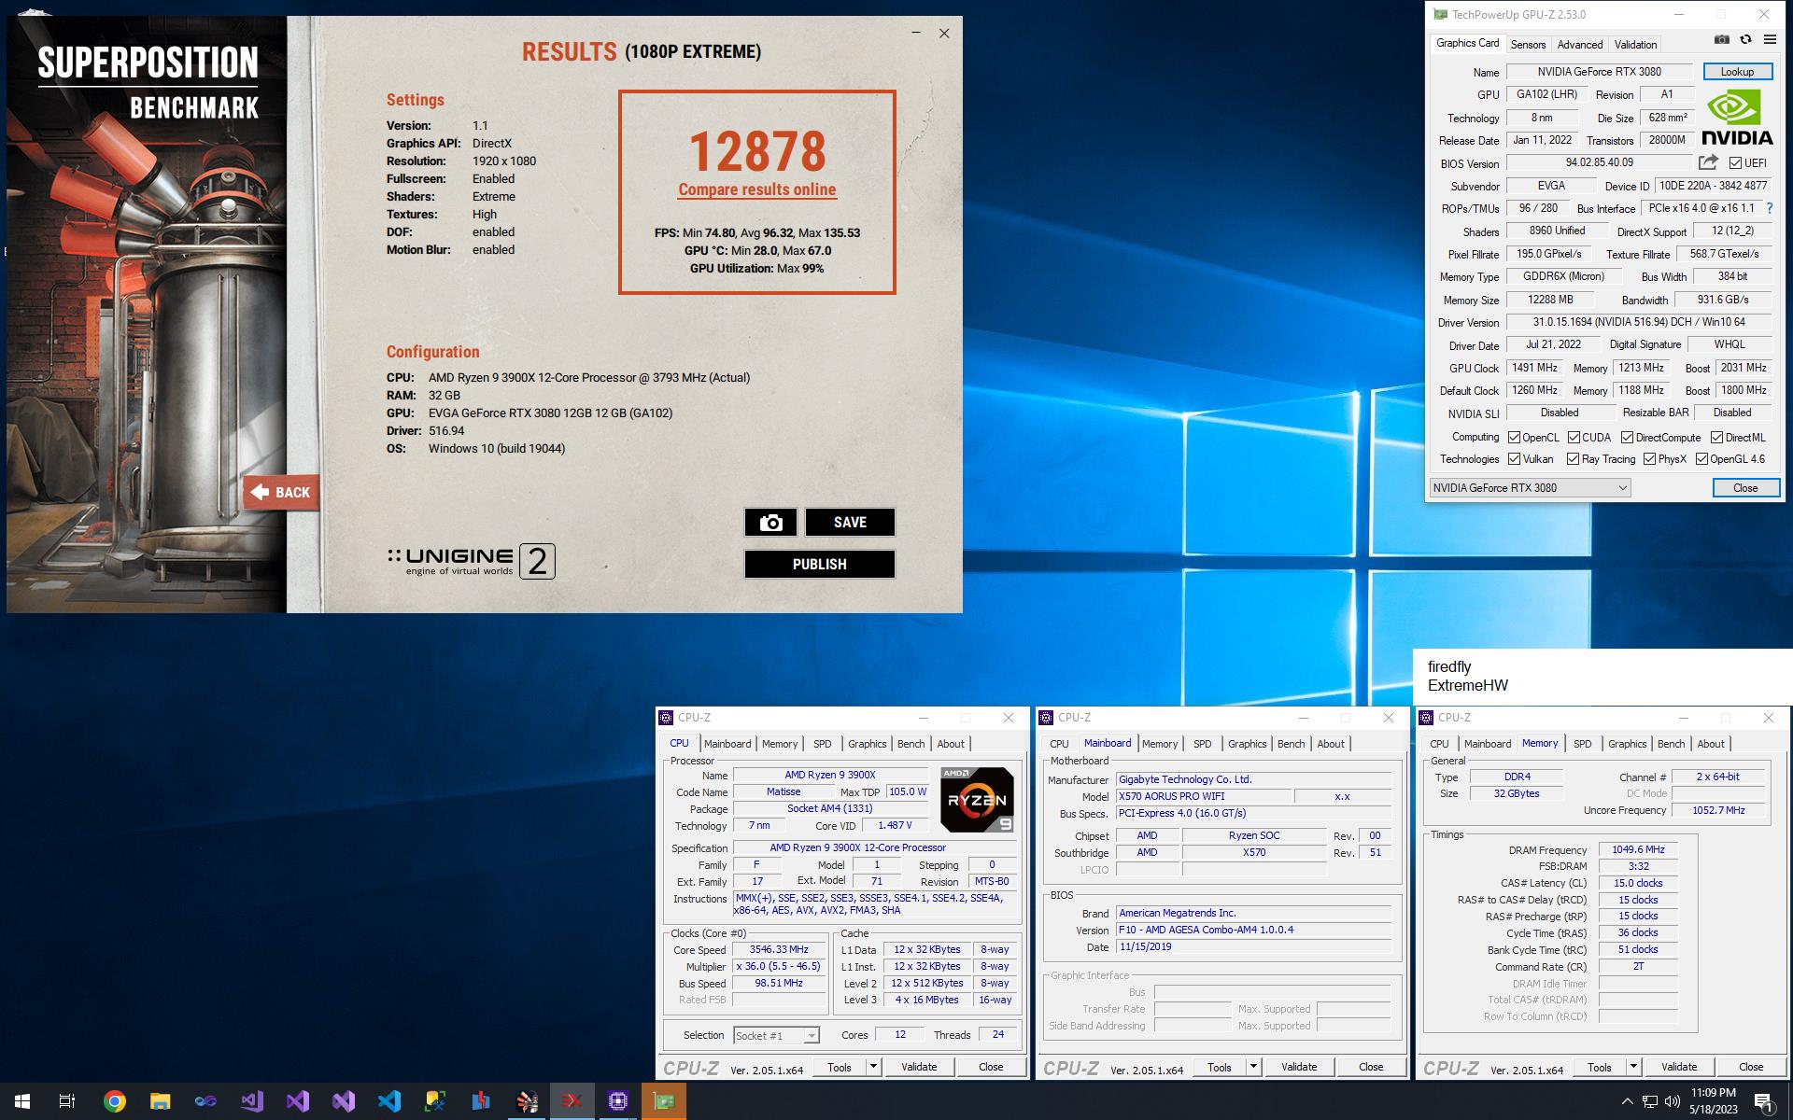Image resolution: width=1793 pixels, height=1120 pixels.
Task: Click the Close button at the bottom of GPU-Z
Action: [1745, 487]
